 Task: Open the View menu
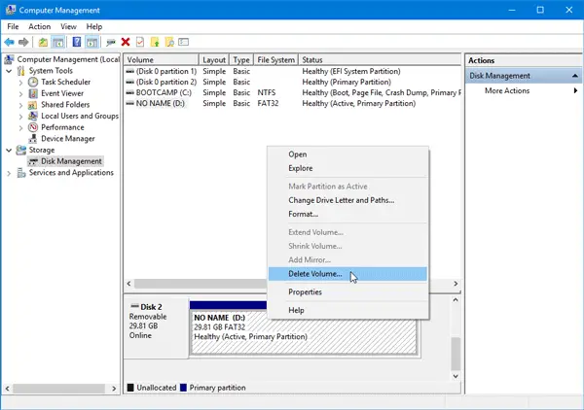pos(68,27)
